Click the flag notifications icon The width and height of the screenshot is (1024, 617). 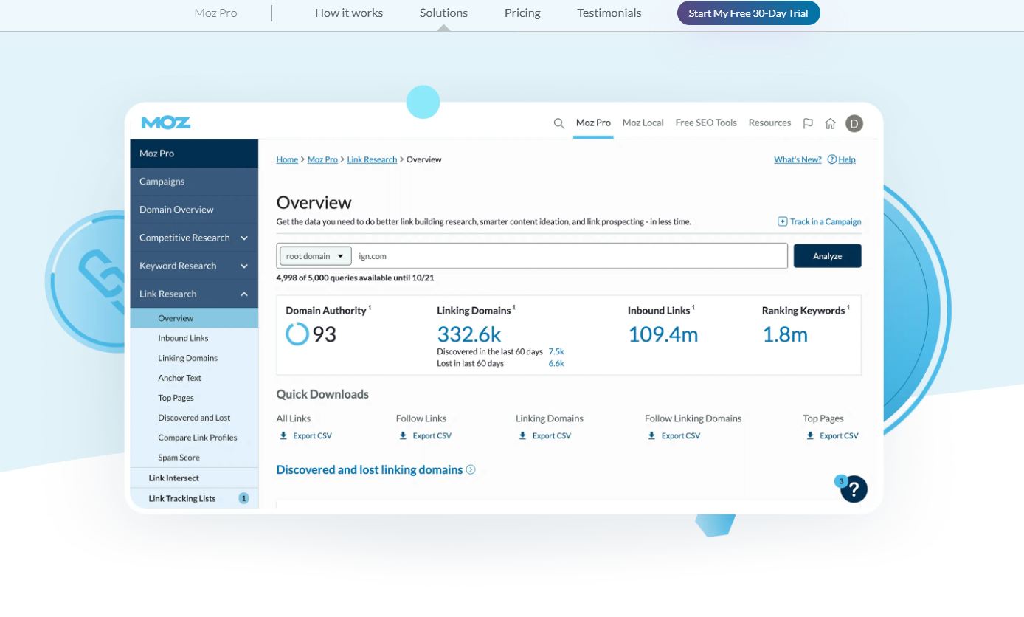tap(808, 123)
